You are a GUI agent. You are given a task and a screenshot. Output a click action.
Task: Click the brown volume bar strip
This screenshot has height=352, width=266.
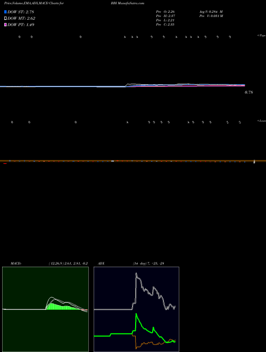133,161
